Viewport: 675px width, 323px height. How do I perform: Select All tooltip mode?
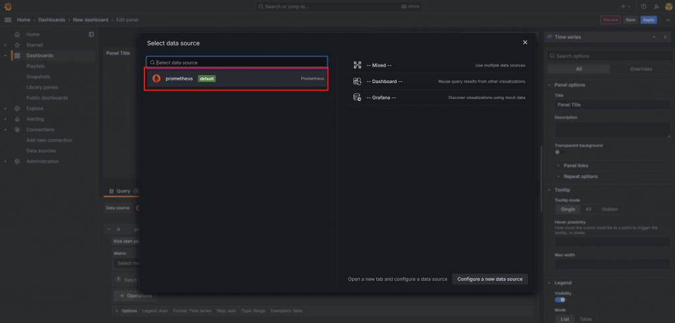point(588,210)
